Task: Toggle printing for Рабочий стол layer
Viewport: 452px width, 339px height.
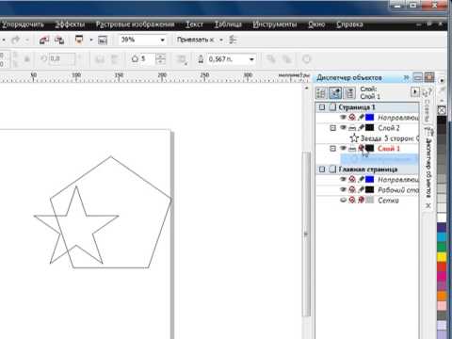Action: coord(352,189)
